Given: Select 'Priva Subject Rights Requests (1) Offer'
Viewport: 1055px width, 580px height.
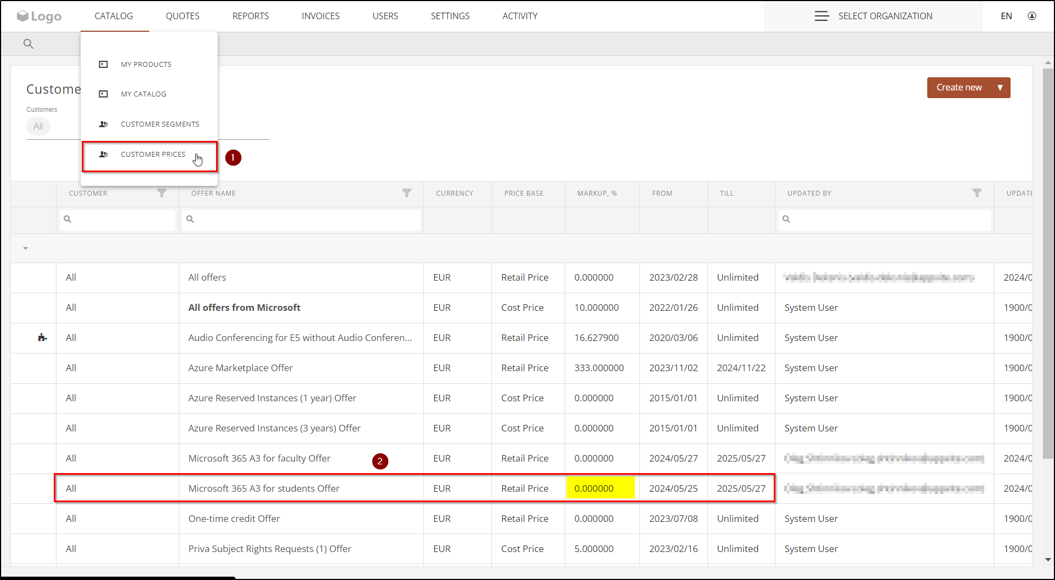Looking at the screenshot, I should pyautogui.click(x=270, y=549).
